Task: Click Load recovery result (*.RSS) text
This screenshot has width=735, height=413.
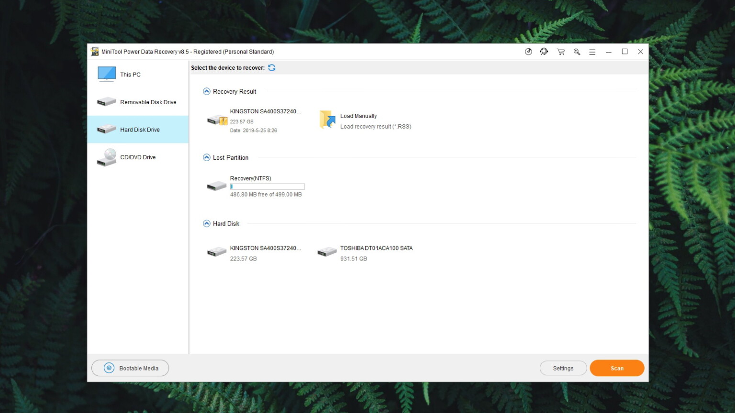Action: [376, 127]
